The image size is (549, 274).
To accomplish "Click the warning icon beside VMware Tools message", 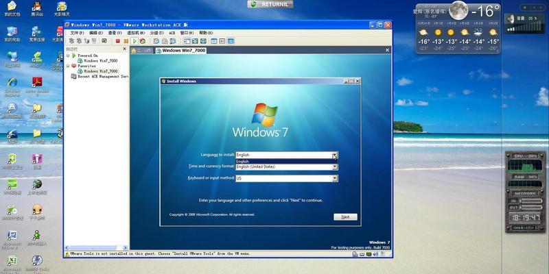I will [x=67, y=254].
